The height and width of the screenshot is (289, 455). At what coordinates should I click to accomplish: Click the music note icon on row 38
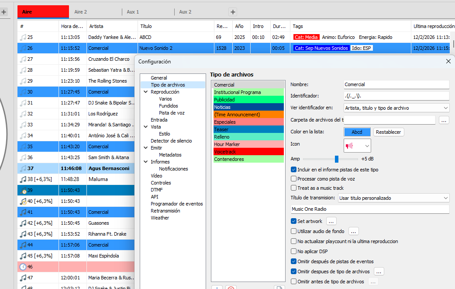23,179
